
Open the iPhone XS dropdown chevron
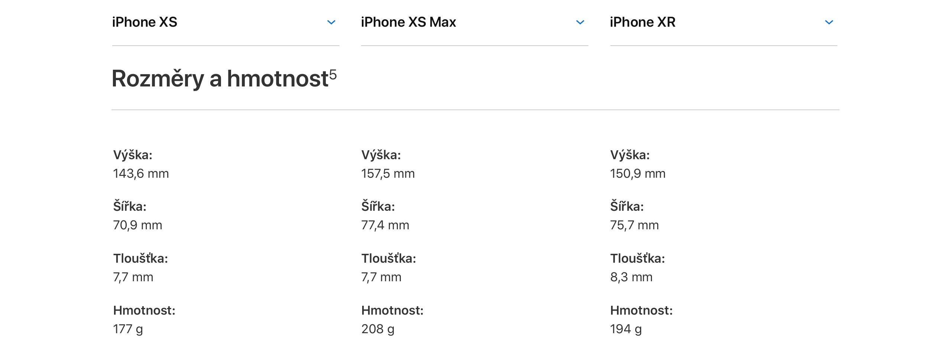click(331, 23)
